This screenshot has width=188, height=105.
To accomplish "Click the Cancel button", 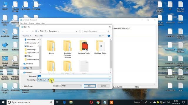I will 103,86.
